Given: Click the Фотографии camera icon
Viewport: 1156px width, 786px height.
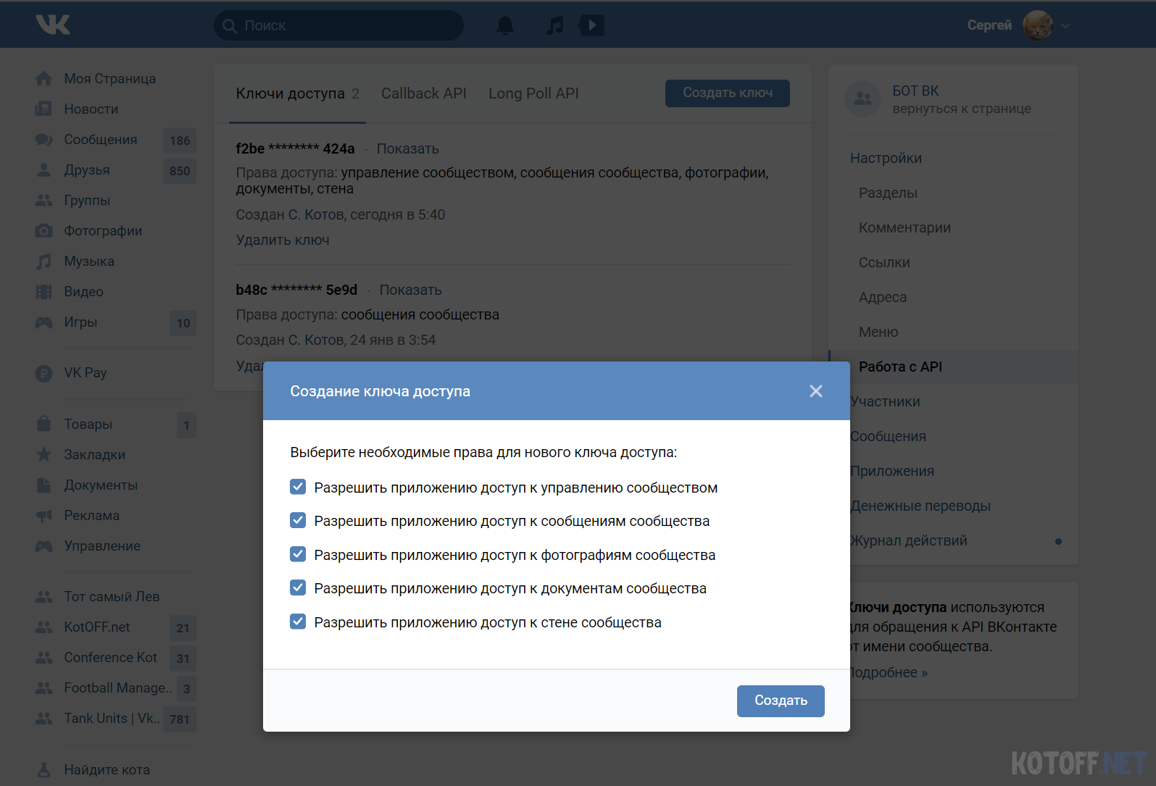Looking at the screenshot, I should tap(44, 231).
